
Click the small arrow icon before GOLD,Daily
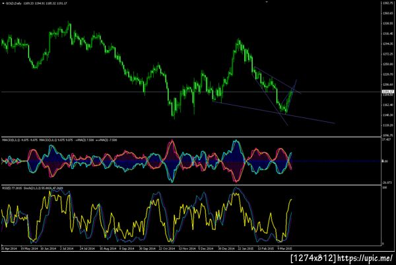3,3
